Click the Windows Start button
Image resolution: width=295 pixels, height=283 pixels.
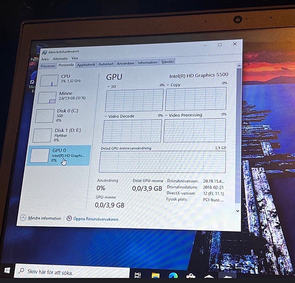click(x=7, y=271)
